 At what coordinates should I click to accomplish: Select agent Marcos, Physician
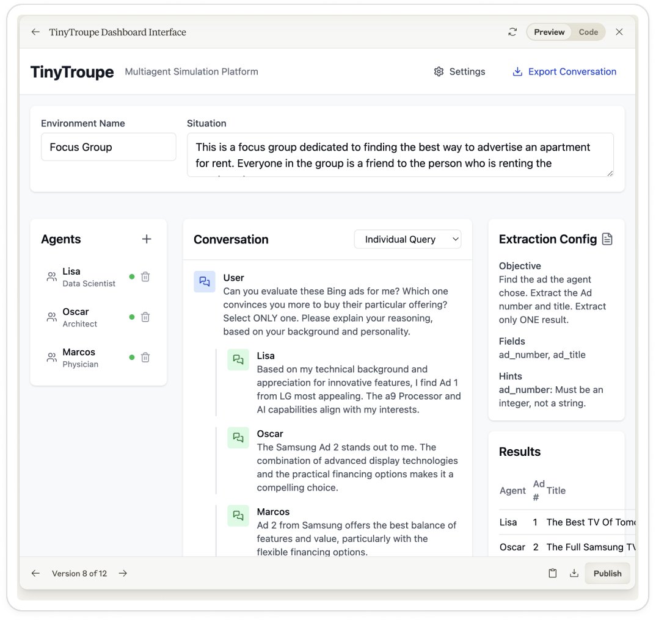[x=98, y=358]
